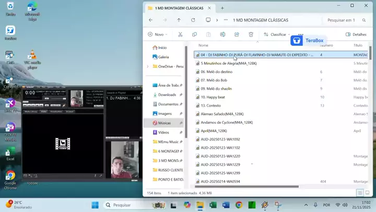The width and height of the screenshot is (376, 212).
Task: Select the 'Melô do destino' file
Action: (217, 72)
